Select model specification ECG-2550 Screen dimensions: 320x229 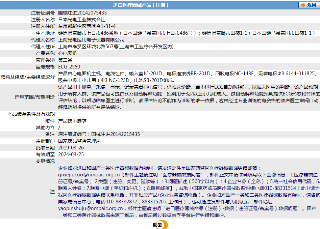(69, 67)
